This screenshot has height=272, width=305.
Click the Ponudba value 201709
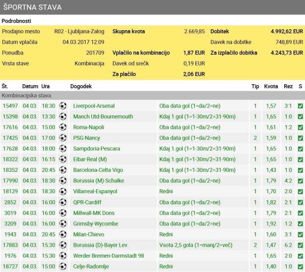[95, 53]
